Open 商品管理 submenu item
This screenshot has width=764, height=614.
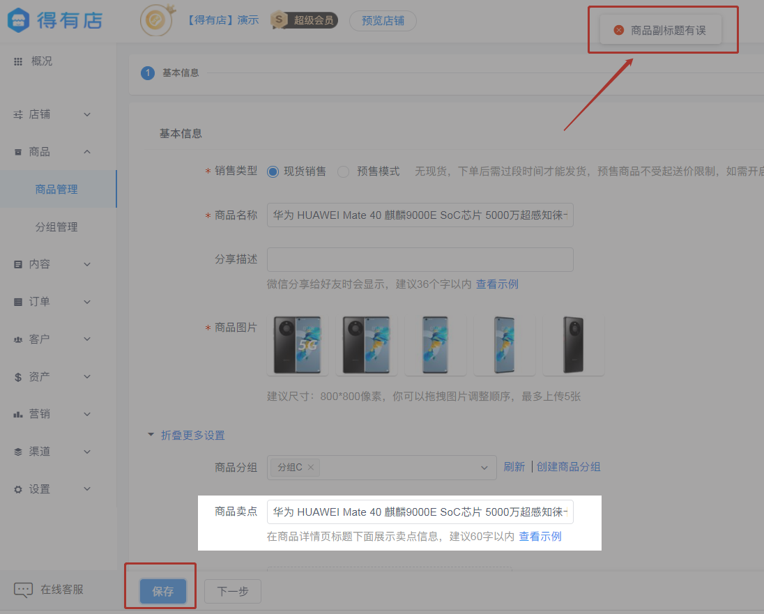56,189
